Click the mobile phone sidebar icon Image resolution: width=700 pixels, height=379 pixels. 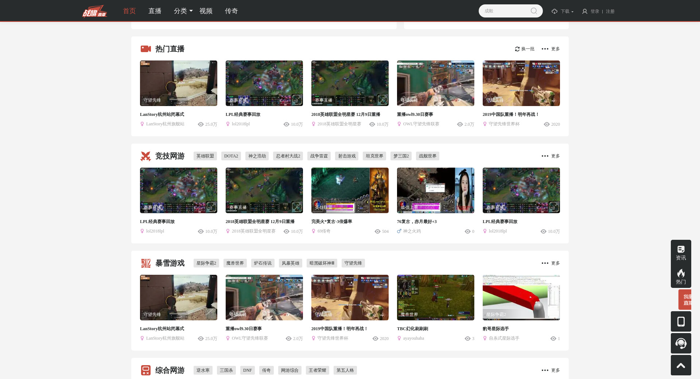681,321
